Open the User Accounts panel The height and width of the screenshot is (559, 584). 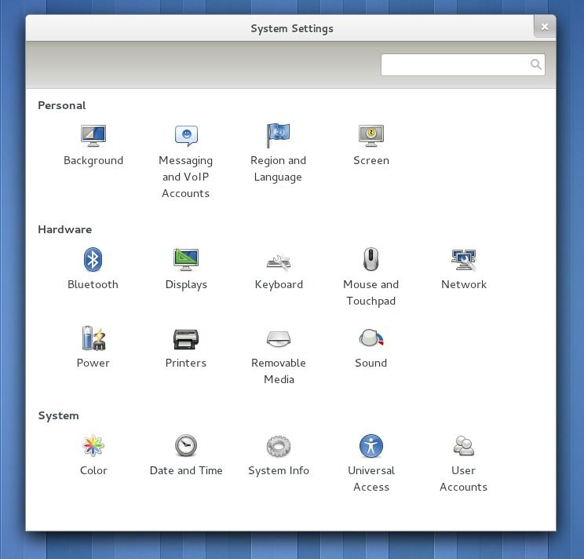[463, 446]
